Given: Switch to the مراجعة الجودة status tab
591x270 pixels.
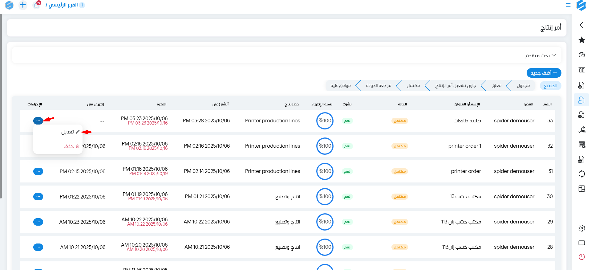Looking at the screenshot, I should coord(378,86).
